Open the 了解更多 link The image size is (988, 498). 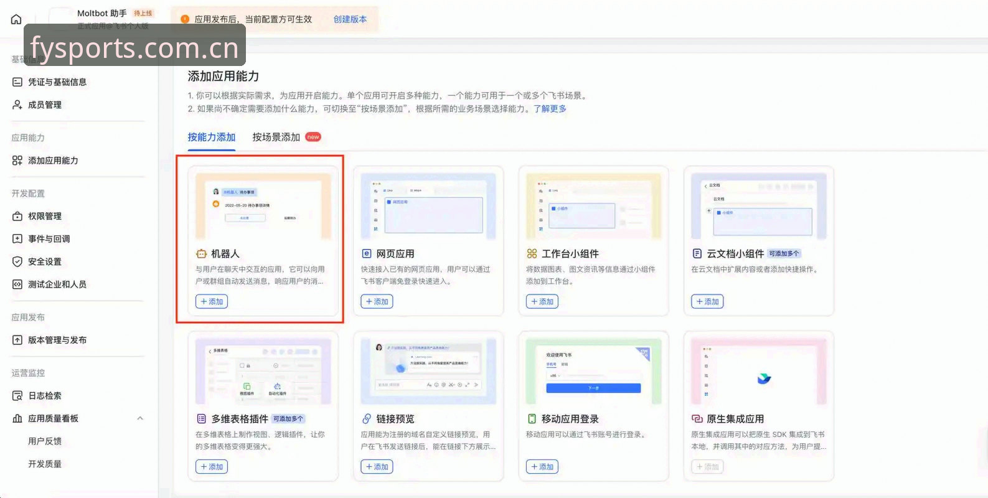pyautogui.click(x=550, y=108)
